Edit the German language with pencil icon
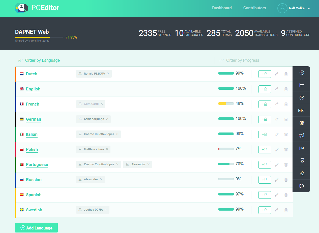Viewport: 319px width, 233px height. pyautogui.click(x=277, y=119)
